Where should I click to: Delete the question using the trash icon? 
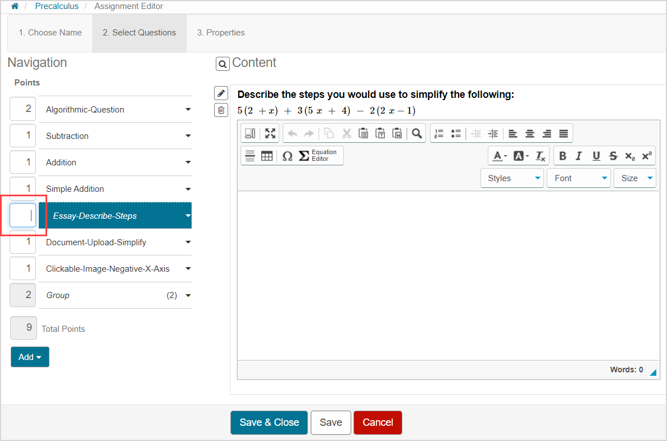[x=221, y=110]
